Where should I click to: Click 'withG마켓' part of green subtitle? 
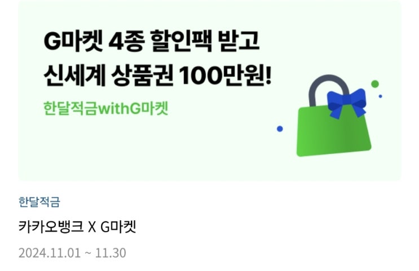click(x=133, y=108)
